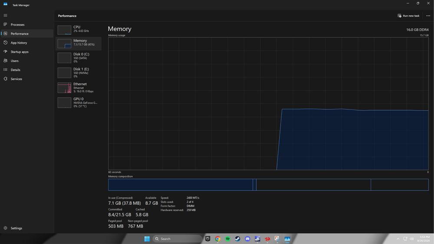Select the Ethernet performance item
The height and width of the screenshot is (244, 434).
pyautogui.click(x=79, y=88)
